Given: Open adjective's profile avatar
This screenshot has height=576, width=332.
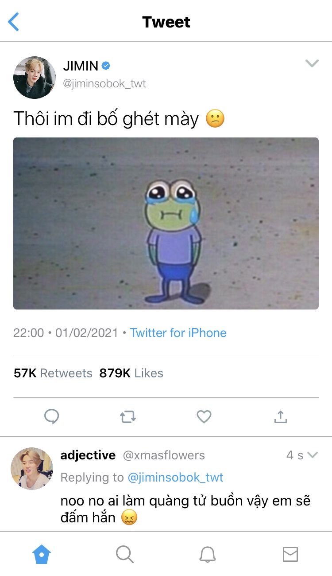Looking at the screenshot, I should [x=32, y=469].
